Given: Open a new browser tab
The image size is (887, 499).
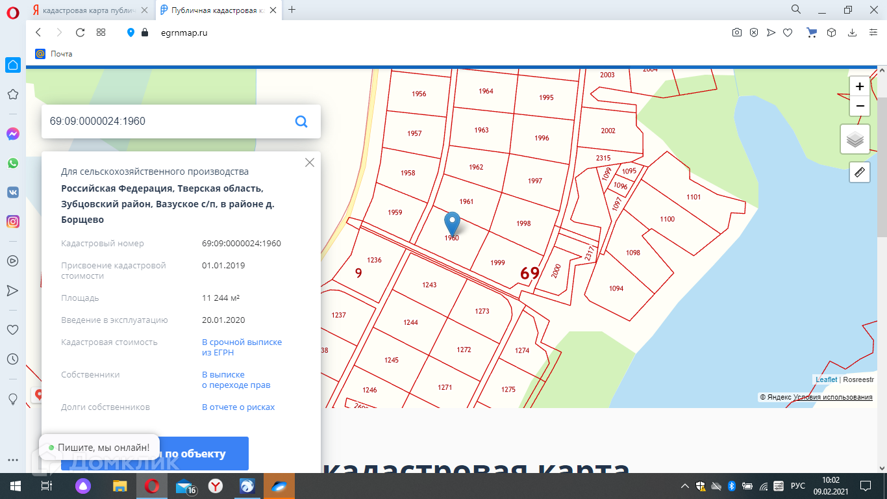Looking at the screenshot, I should [292, 10].
